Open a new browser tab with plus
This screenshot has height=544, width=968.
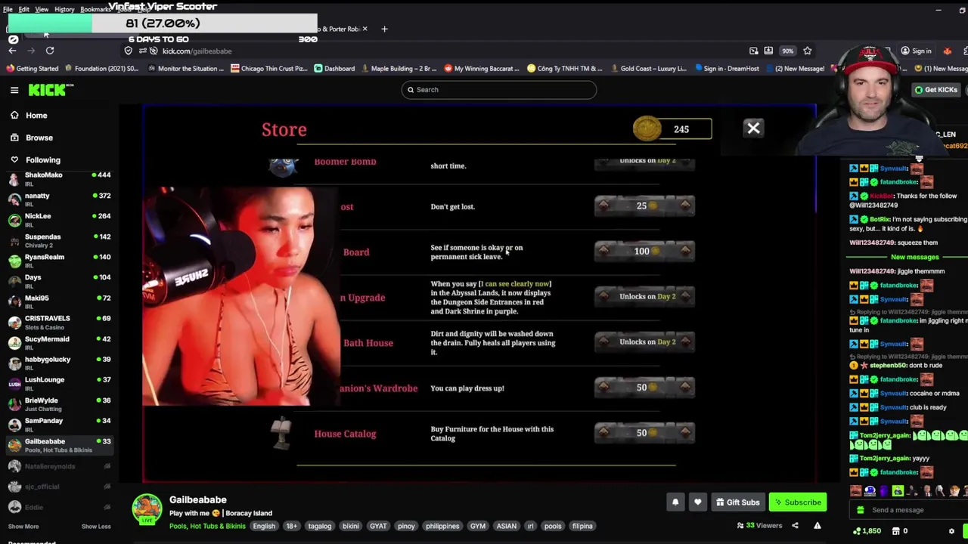pos(384,29)
